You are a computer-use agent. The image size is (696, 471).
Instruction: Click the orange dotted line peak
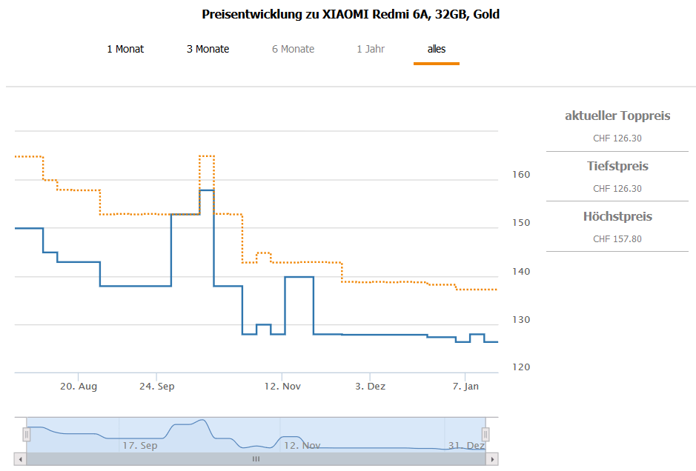coord(207,156)
